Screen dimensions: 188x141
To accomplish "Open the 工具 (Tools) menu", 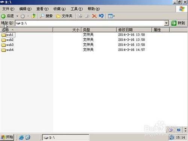I will tap(77, 9).
